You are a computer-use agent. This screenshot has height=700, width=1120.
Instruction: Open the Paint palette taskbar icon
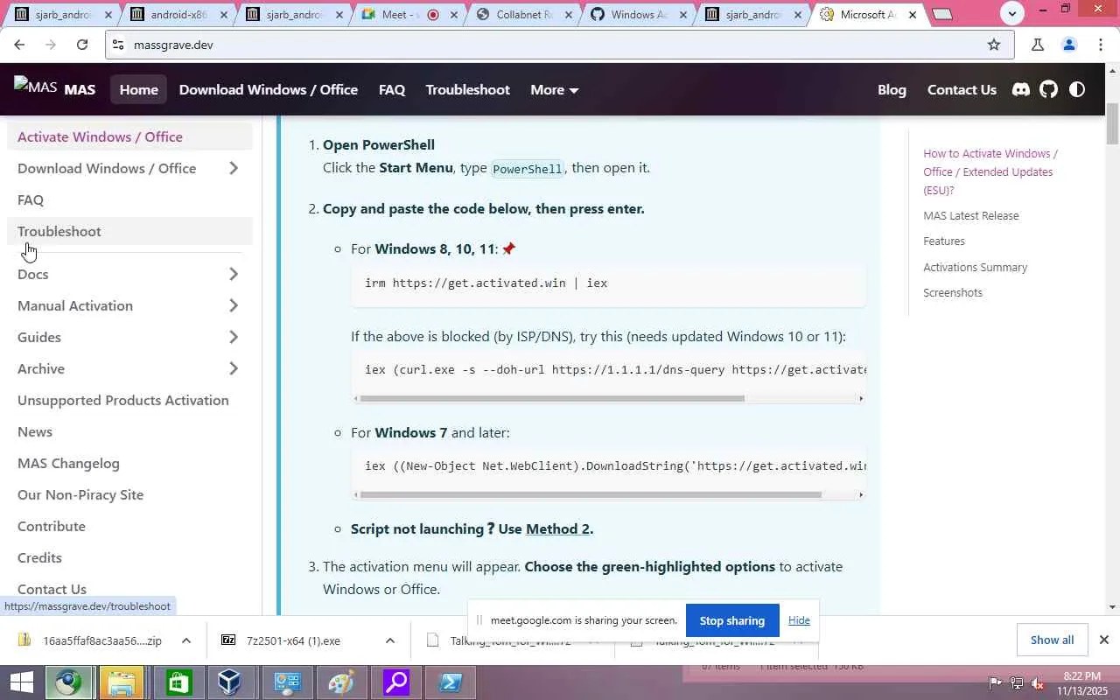coord(341,682)
